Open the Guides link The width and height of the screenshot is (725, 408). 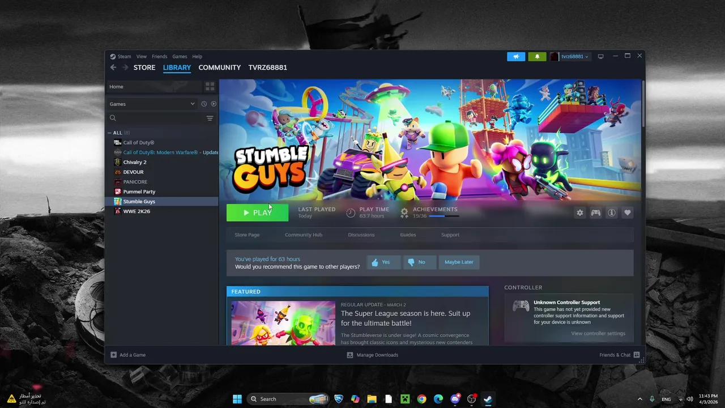408,235
